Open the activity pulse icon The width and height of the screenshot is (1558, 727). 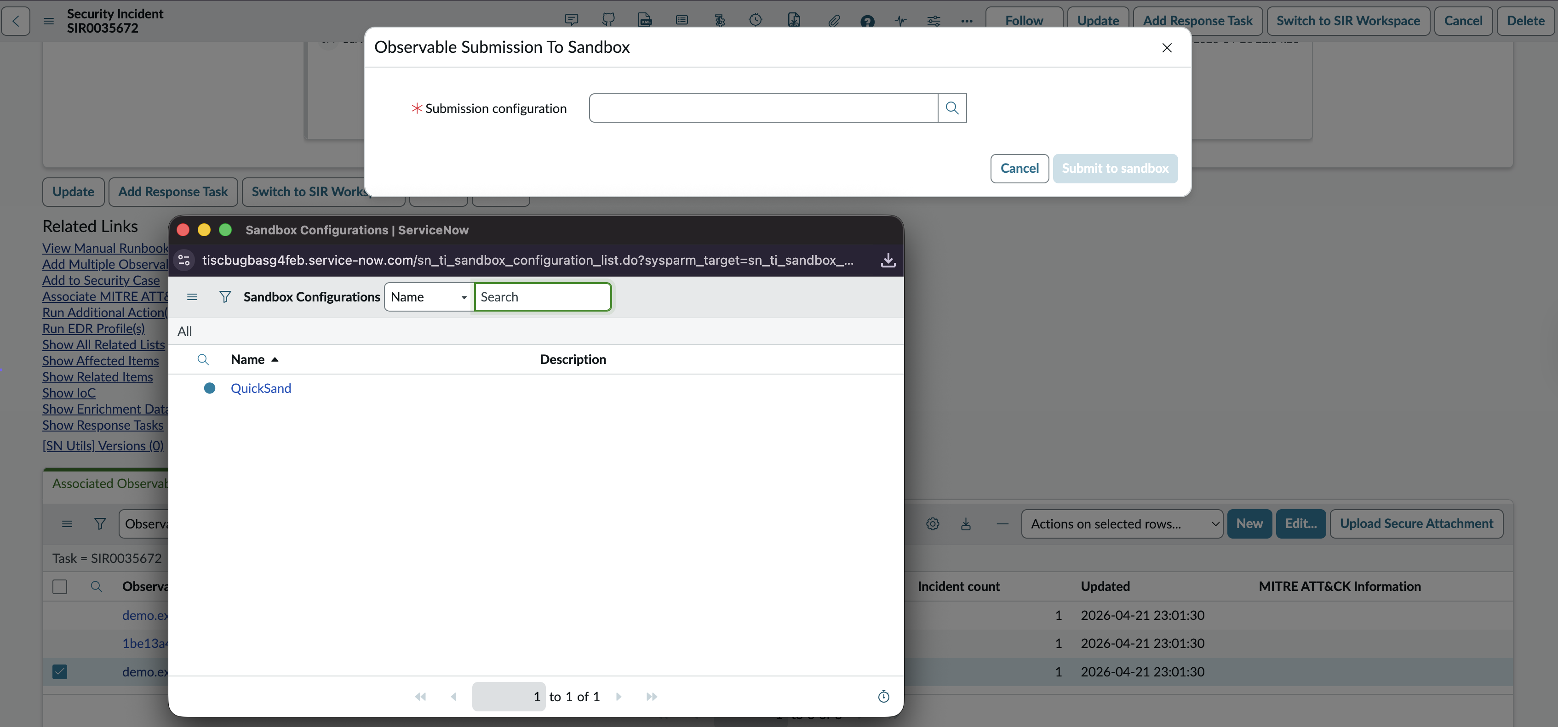(900, 21)
